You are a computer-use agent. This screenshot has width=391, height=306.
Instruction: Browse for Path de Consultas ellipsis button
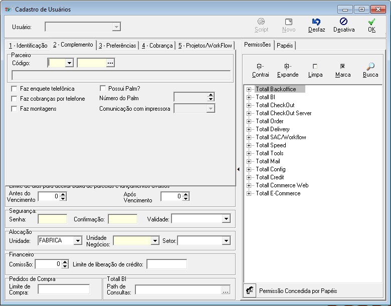point(226,290)
